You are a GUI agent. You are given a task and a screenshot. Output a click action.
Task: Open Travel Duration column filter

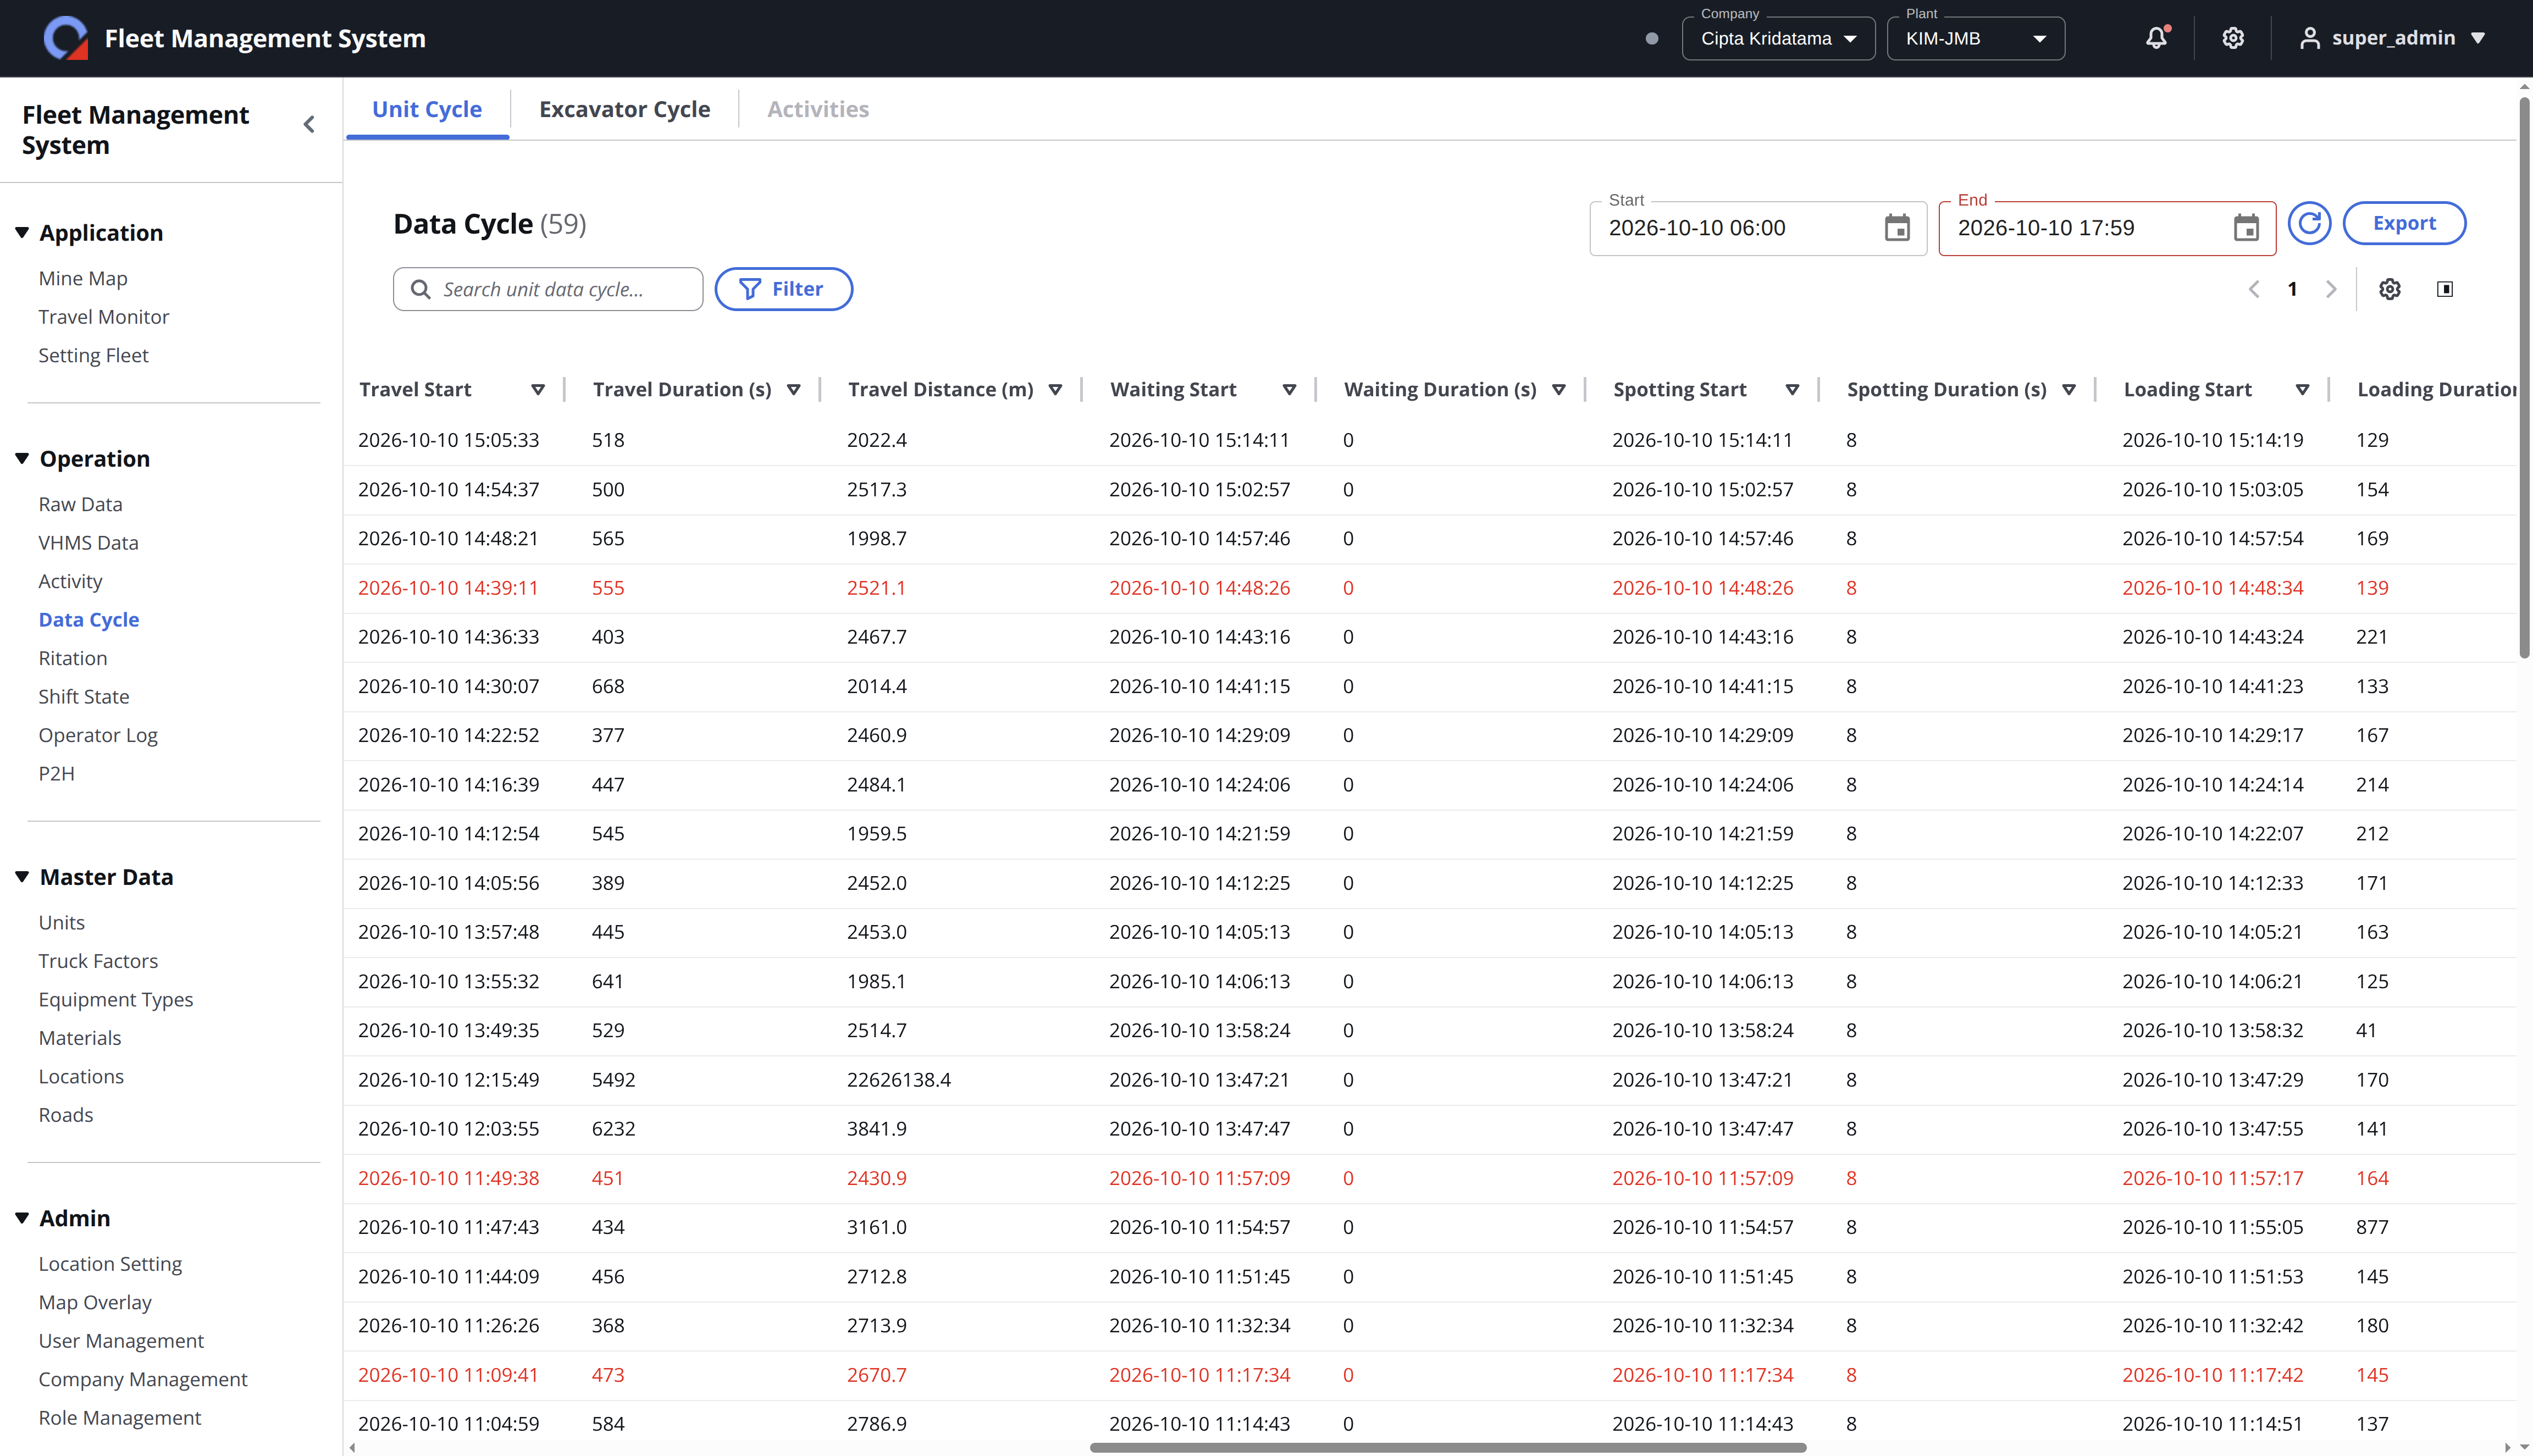(x=794, y=390)
